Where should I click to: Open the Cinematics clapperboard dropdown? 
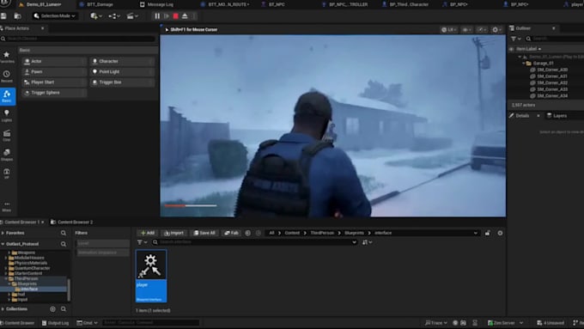coord(132,16)
